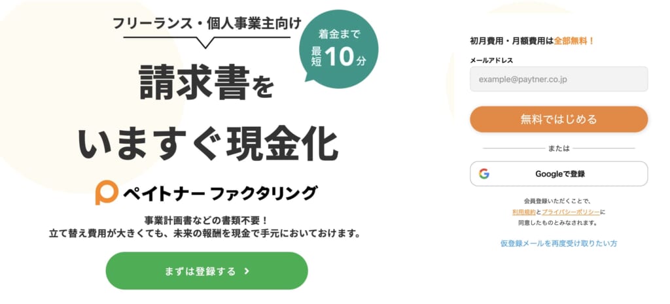
Task: Click the 請求書を headline text
Action: [206, 82]
